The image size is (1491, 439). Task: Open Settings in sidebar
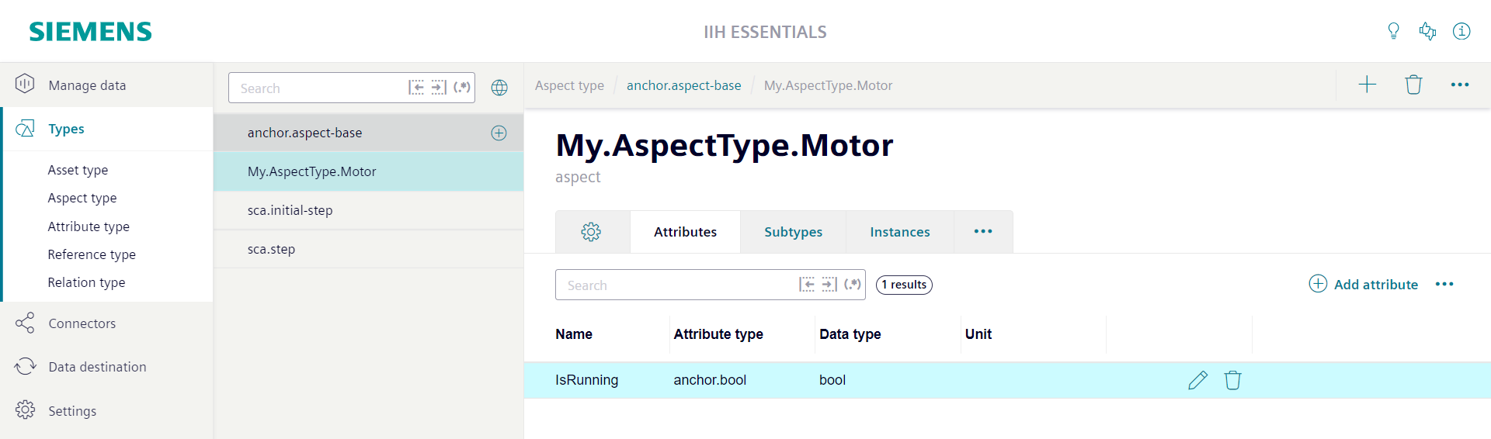coord(106,411)
